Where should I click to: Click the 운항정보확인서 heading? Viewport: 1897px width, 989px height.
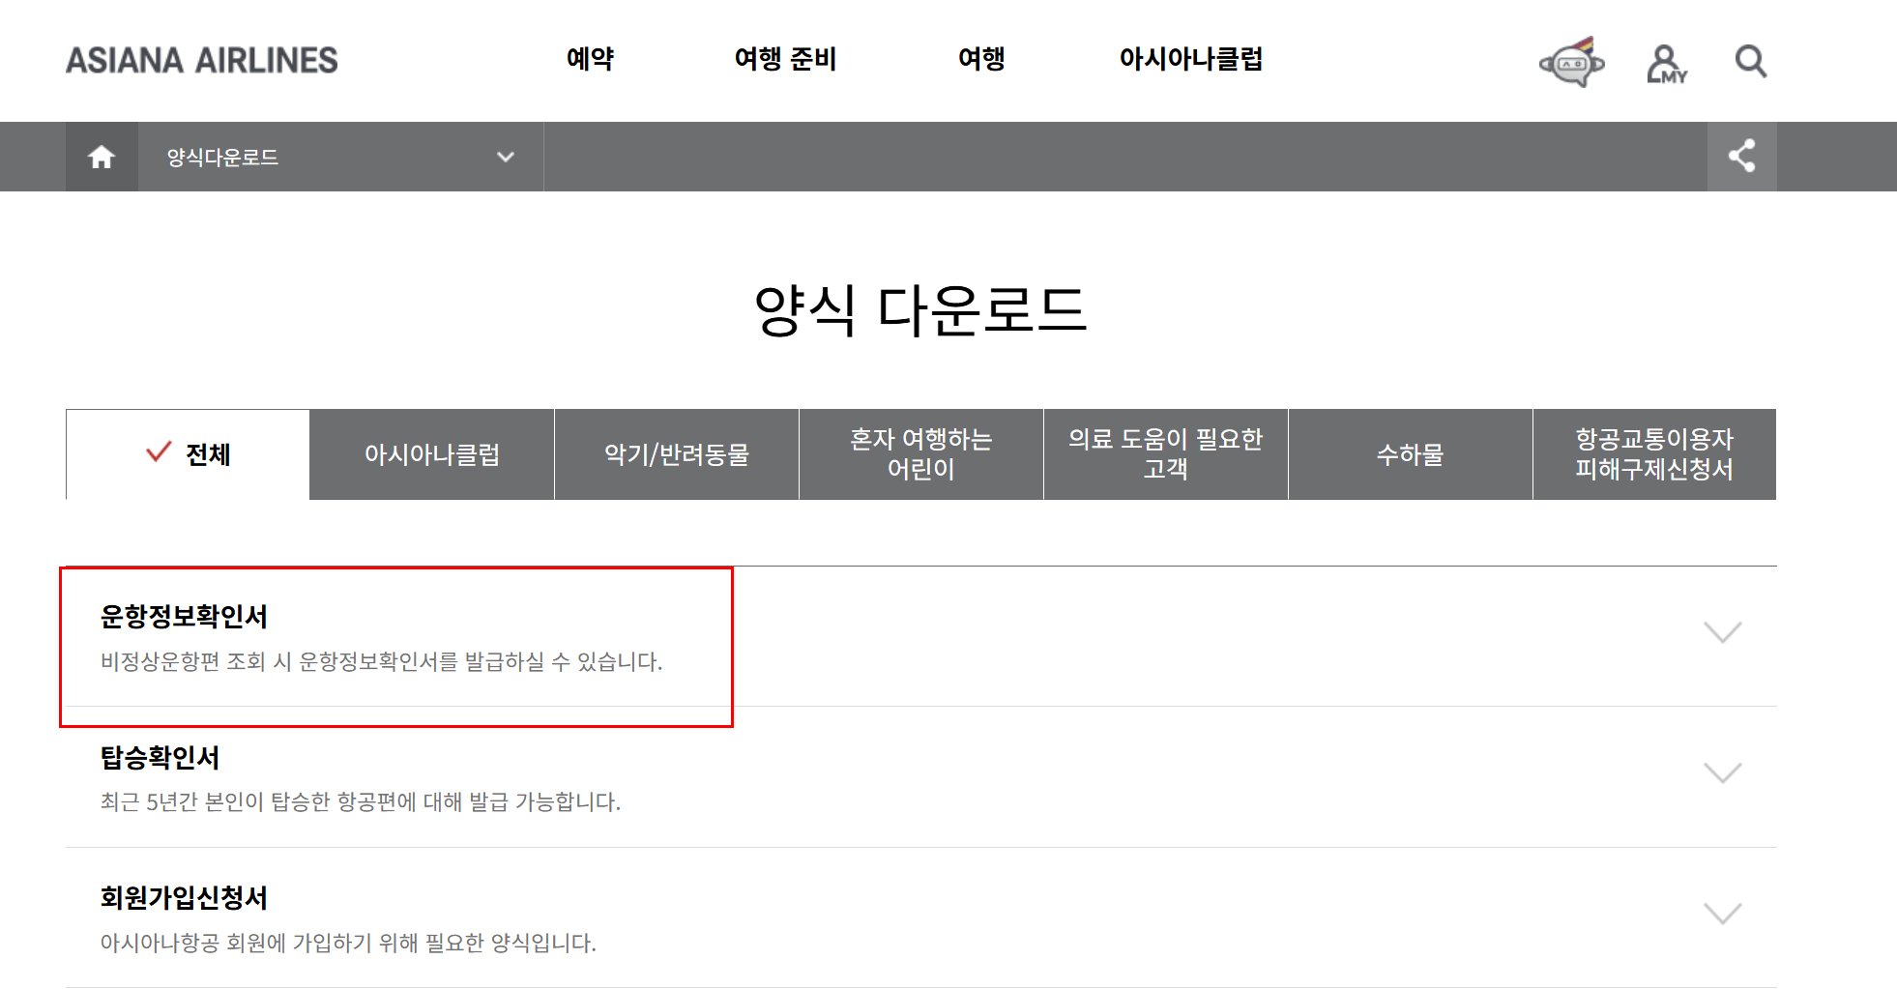click(184, 617)
